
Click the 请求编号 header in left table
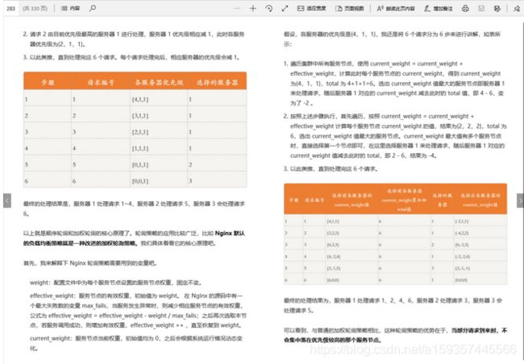(101, 82)
